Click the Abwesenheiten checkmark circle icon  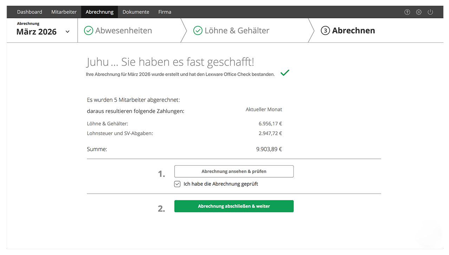(x=89, y=30)
